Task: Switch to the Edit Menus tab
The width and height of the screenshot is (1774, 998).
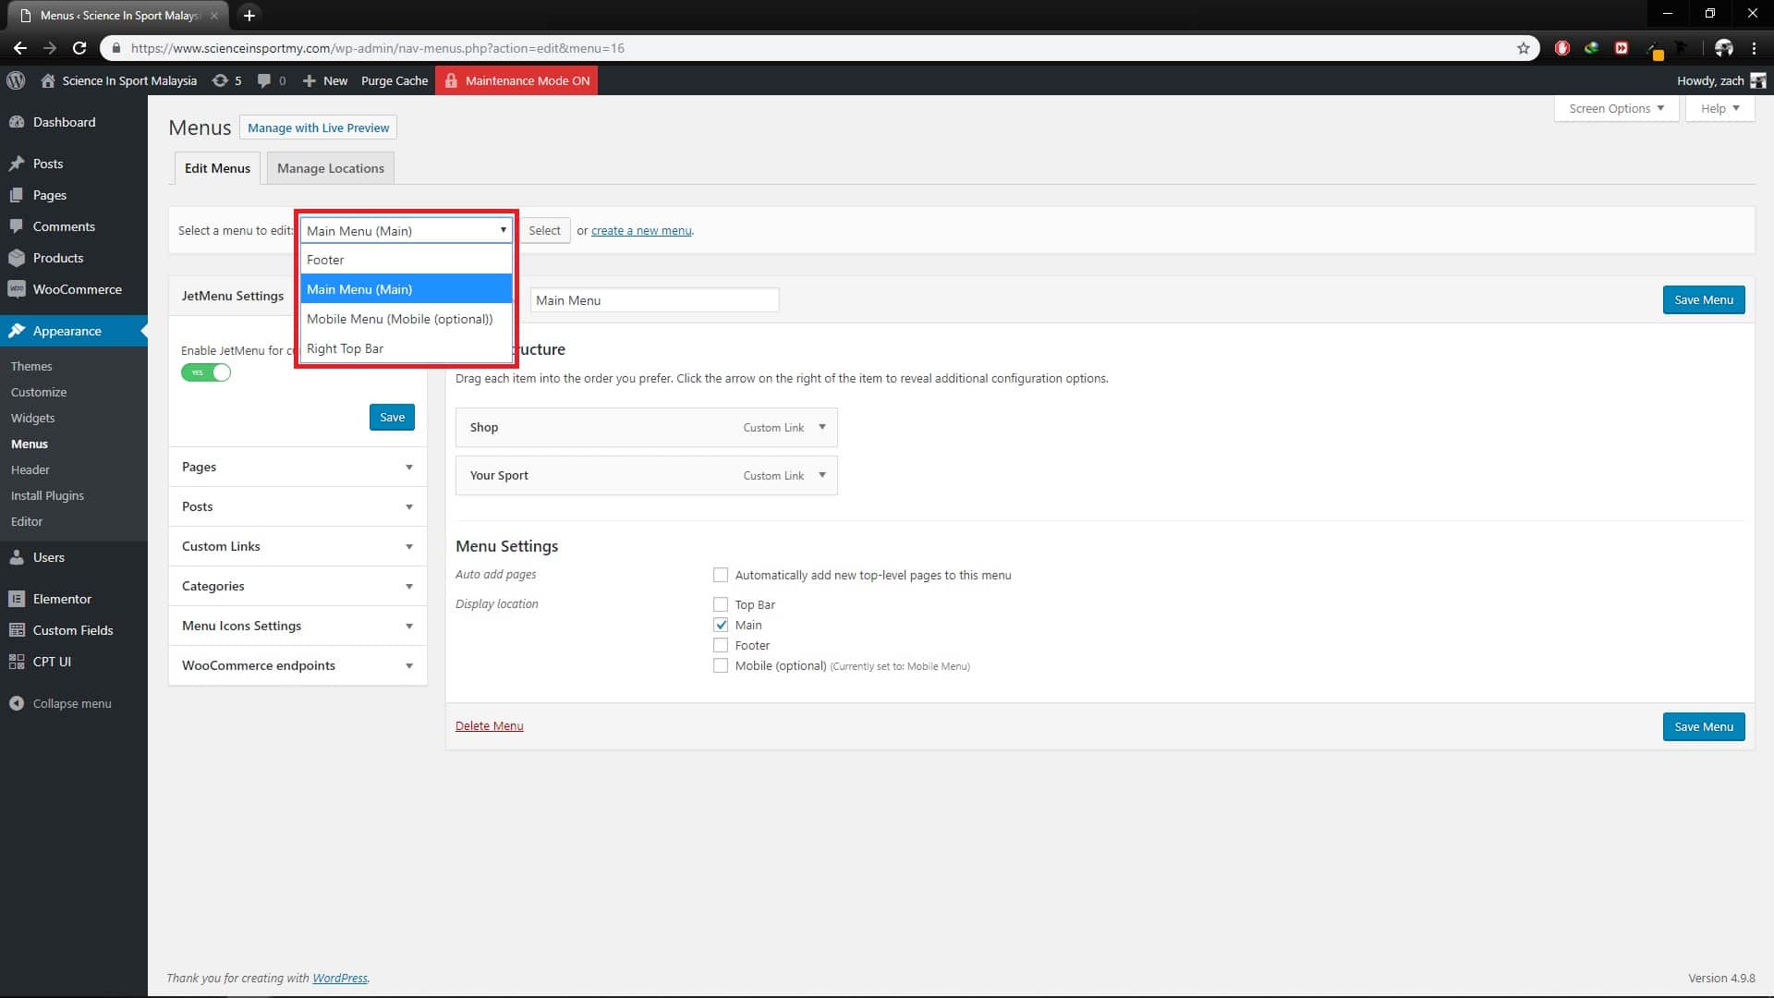Action: click(x=217, y=168)
